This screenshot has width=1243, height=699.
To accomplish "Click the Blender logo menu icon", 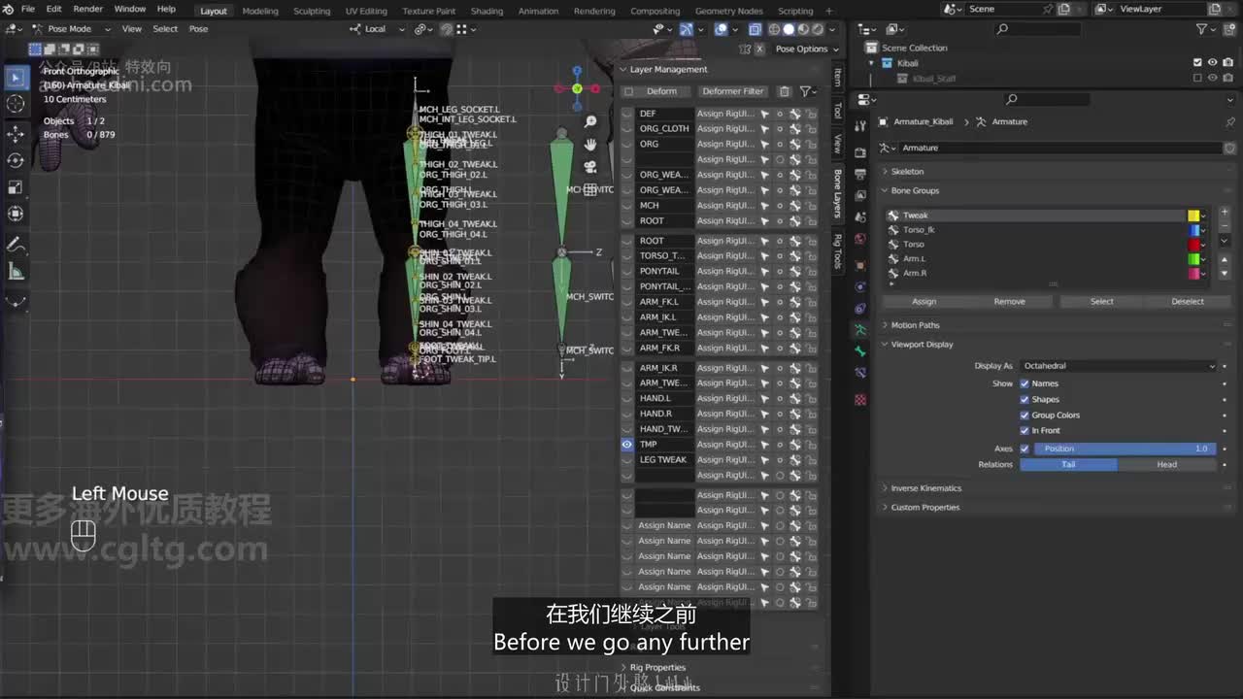I will [9, 9].
